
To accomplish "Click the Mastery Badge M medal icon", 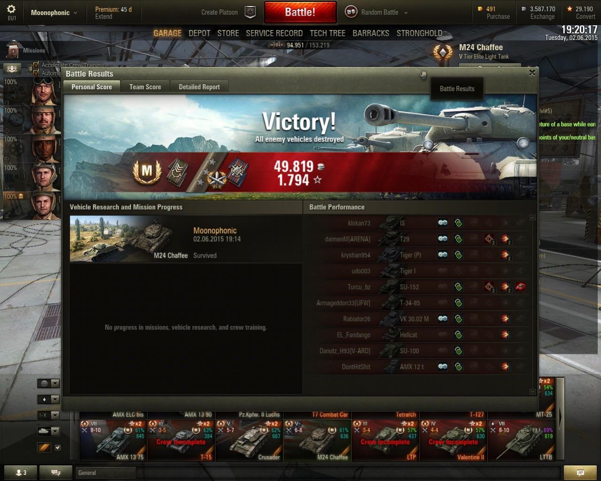I will pyautogui.click(x=147, y=172).
